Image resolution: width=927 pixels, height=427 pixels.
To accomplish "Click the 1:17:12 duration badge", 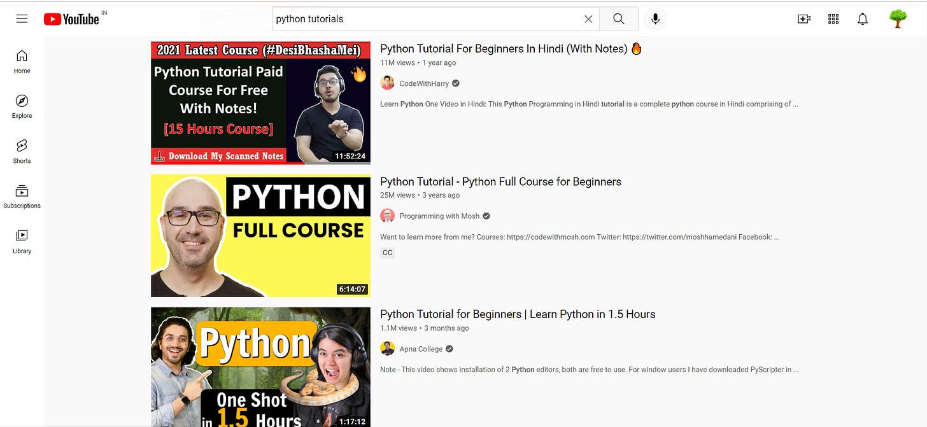I will coord(352,421).
